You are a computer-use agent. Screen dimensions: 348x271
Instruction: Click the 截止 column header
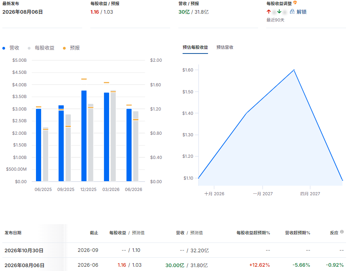94,233
